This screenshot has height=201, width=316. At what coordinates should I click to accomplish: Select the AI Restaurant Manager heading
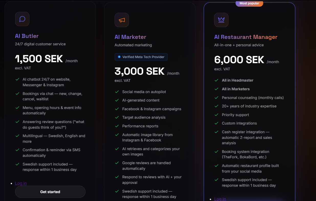[246, 37]
